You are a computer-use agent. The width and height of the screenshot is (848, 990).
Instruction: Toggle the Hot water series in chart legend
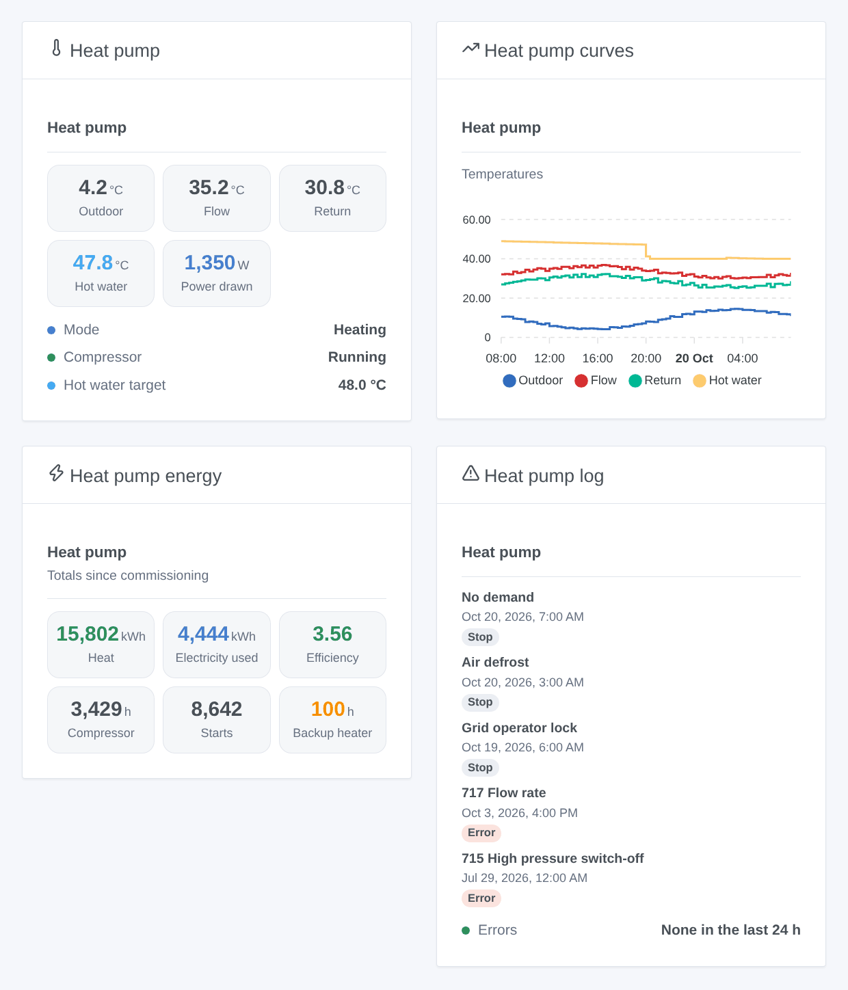727,380
